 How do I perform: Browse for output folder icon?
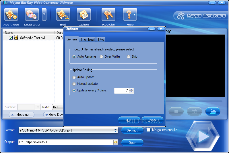pos(116,142)
